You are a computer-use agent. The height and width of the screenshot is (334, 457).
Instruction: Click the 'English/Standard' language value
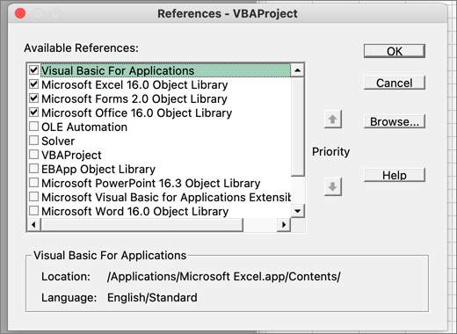[x=152, y=297]
